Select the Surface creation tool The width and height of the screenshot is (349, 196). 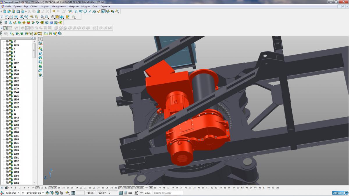pos(99,11)
